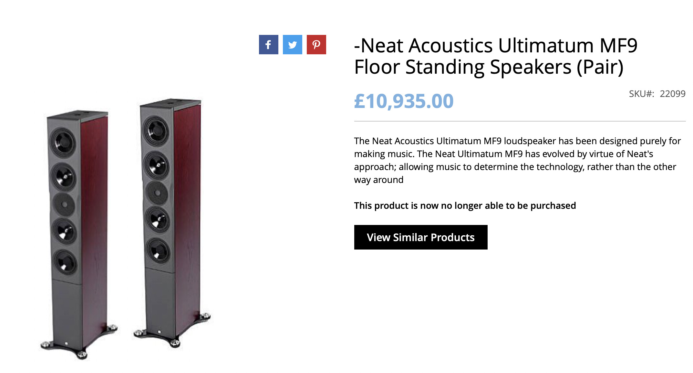Pin the product via Pinterest icon
Viewport: 693px width, 373px height.
pyautogui.click(x=316, y=45)
